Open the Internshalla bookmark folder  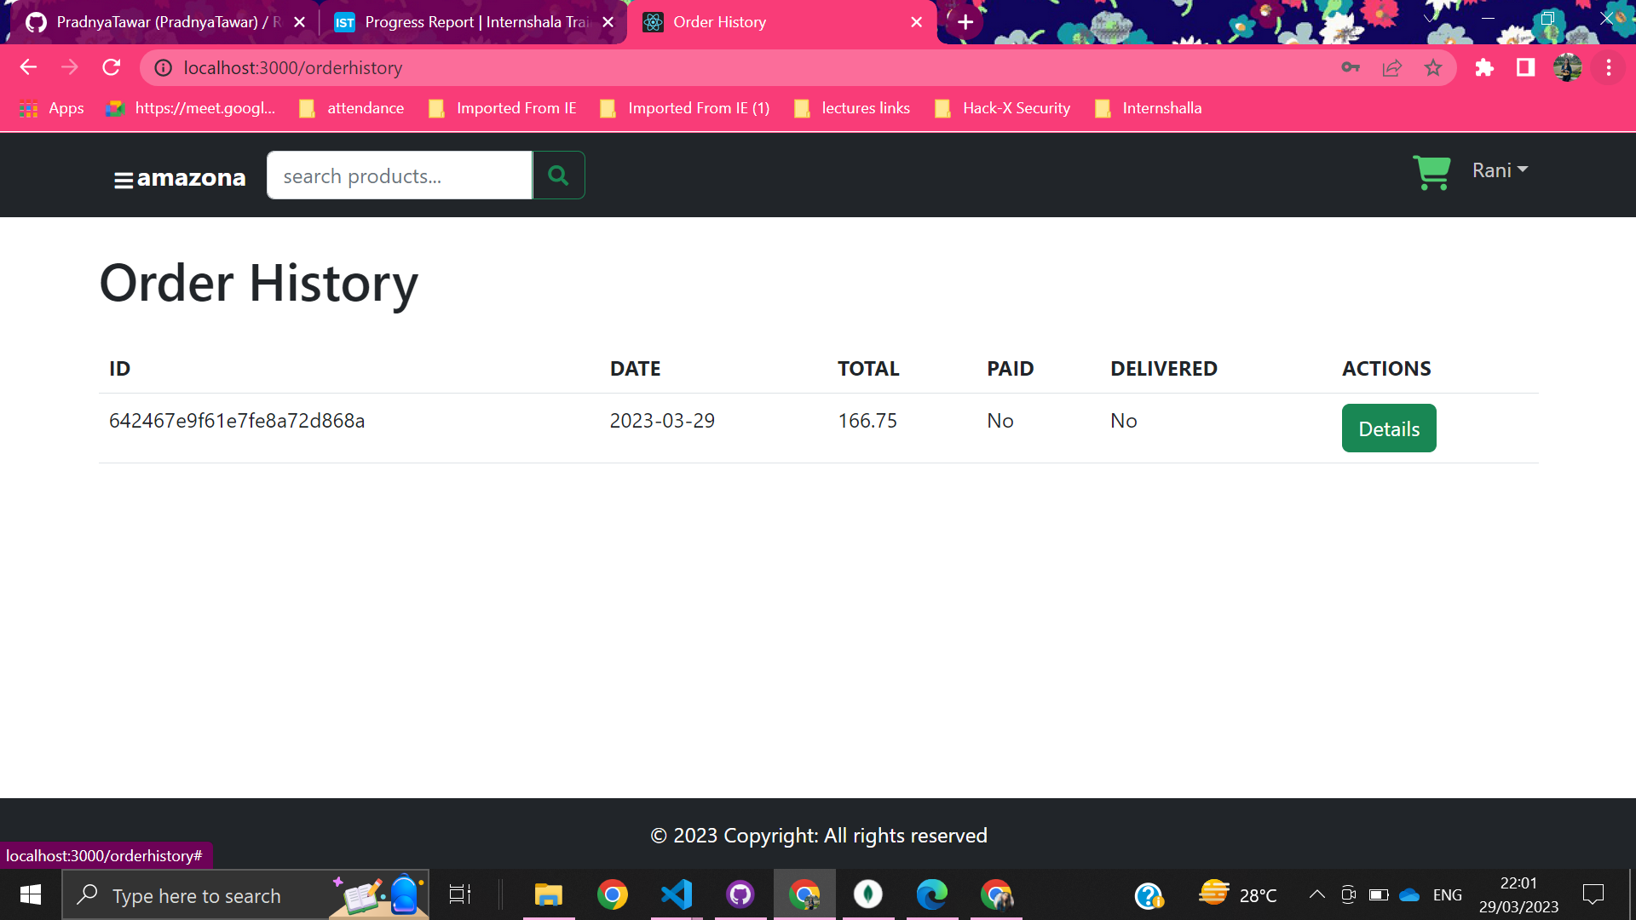click(1149, 108)
